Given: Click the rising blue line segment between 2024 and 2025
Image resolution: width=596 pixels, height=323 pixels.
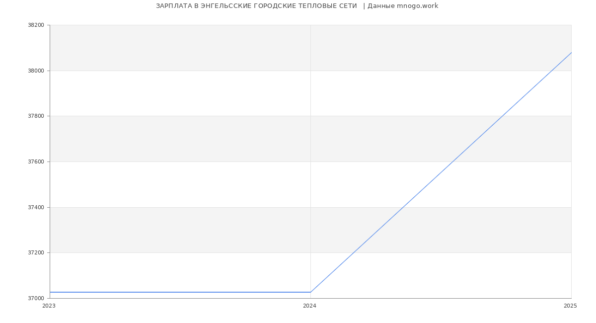Looking at the screenshot, I should [x=441, y=172].
